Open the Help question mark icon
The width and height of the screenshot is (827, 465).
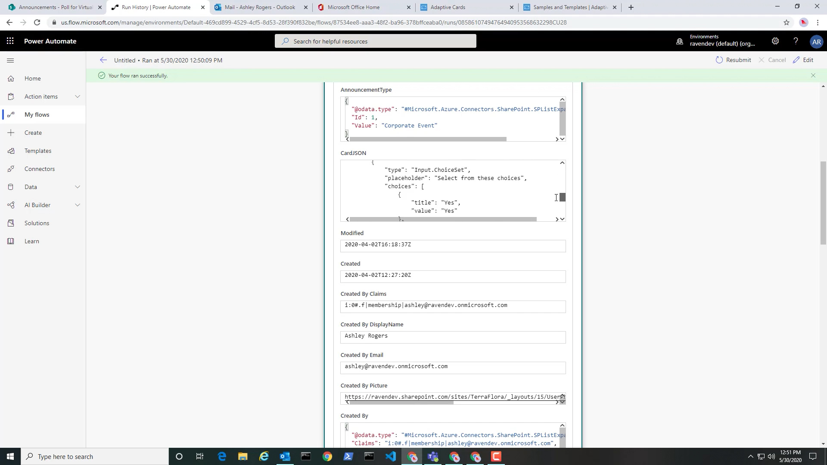click(796, 41)
